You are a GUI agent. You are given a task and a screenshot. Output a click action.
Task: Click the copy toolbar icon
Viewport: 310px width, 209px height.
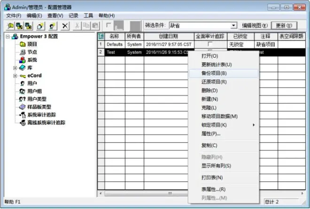coord(86,26)
